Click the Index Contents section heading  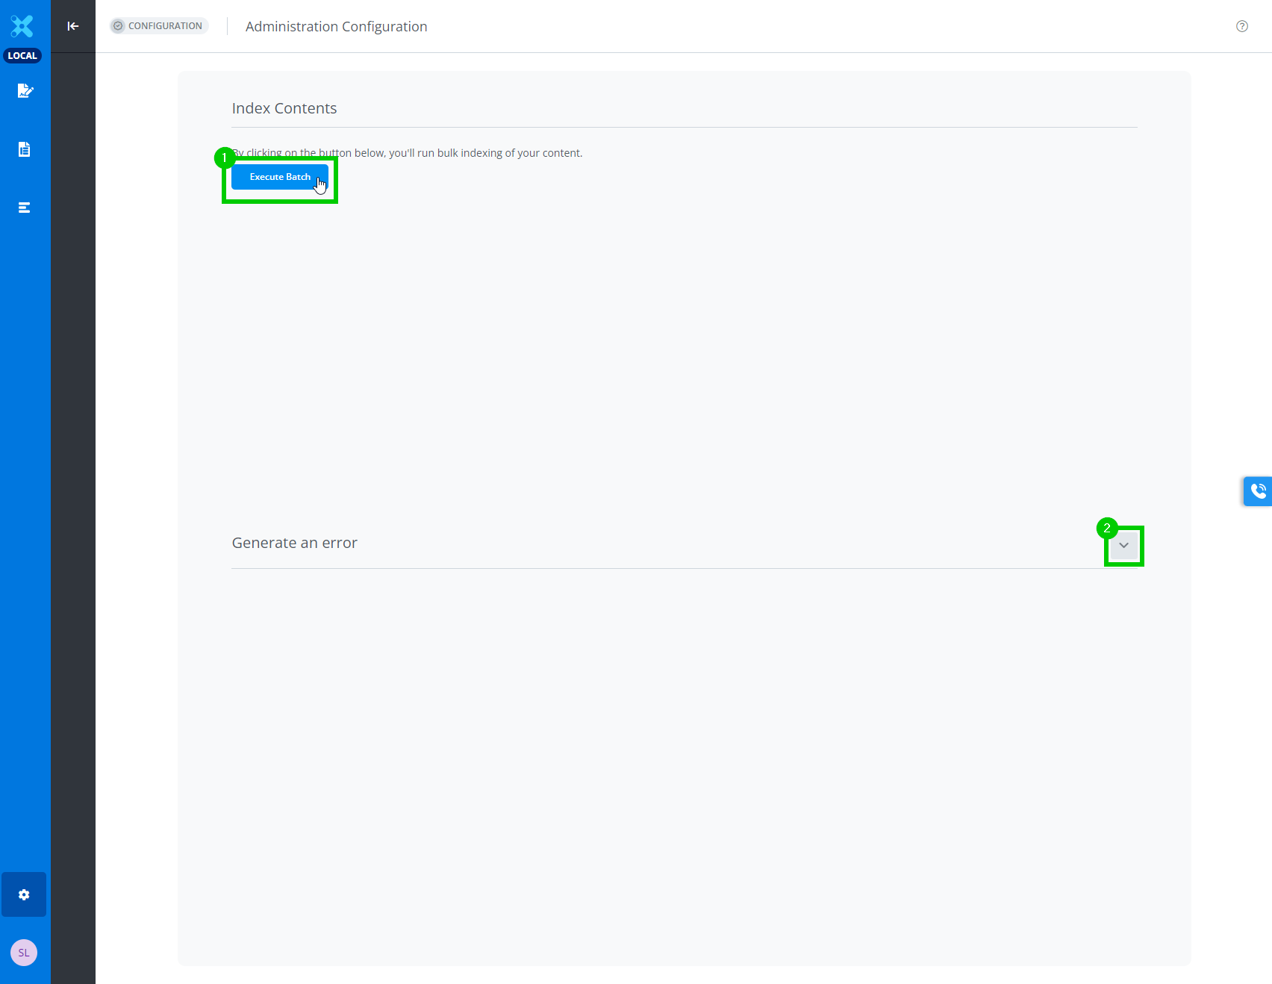(x=284, y=108)
